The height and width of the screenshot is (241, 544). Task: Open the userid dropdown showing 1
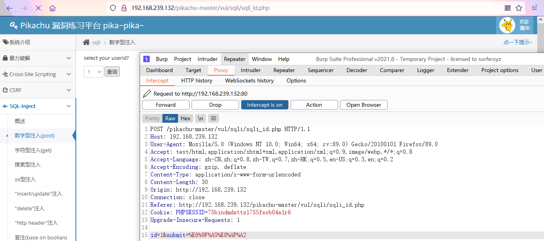[x=93, y=72]
